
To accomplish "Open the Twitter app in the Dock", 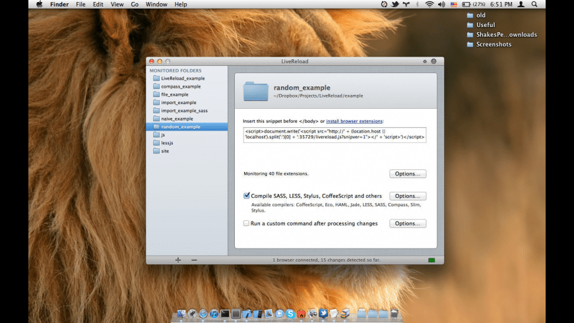I will (323, 313).
